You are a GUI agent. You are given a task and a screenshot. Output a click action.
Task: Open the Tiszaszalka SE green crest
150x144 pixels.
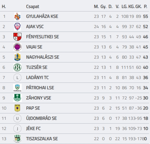17,139
